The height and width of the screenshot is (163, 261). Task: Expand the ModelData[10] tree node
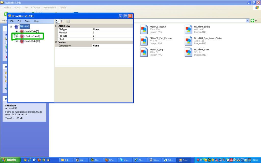click(x=17, y=41)
